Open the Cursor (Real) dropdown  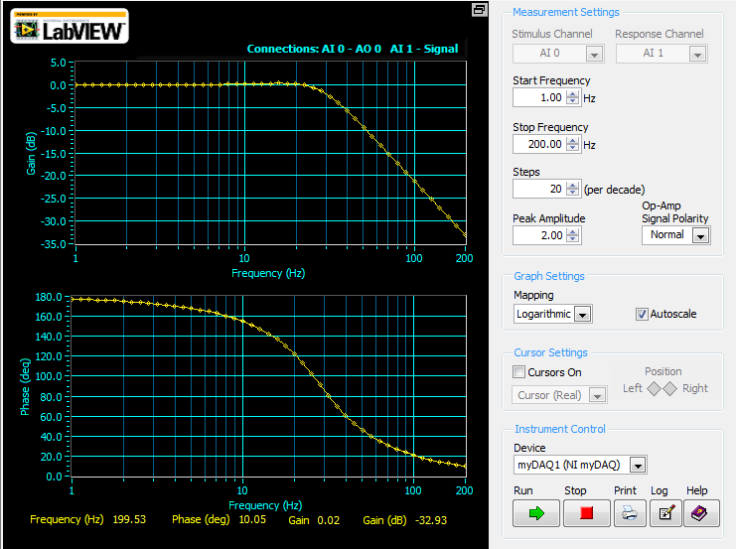pyautogui.click(x=597, y=395)
